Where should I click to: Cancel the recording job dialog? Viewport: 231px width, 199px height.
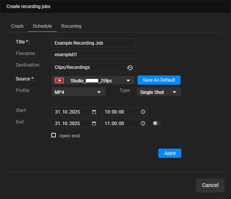pos(210,186)
